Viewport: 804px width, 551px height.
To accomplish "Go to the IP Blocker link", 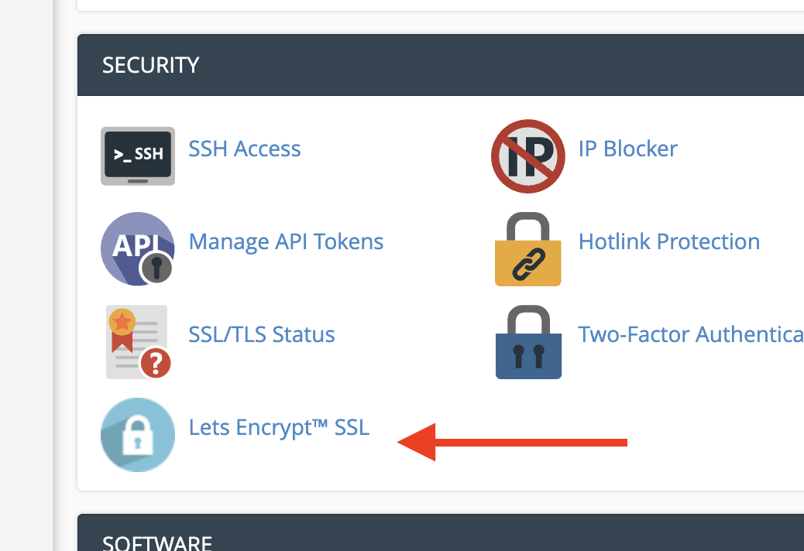I will pyautogui.click(x=627, y=149).
